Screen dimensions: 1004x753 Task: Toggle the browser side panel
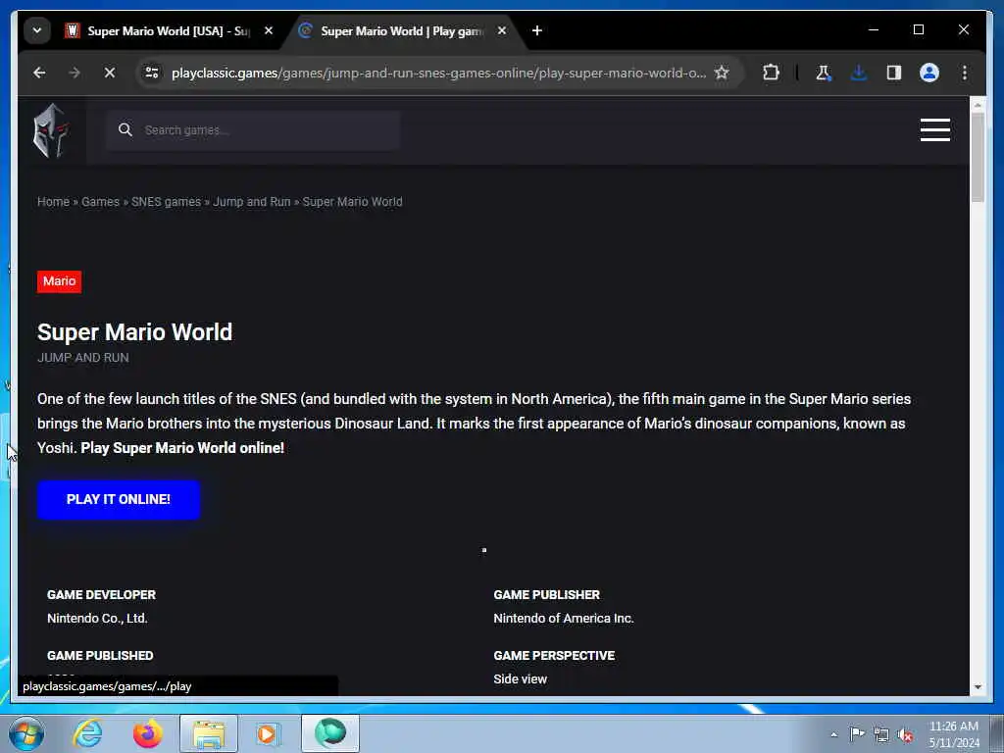pos(894,73)
